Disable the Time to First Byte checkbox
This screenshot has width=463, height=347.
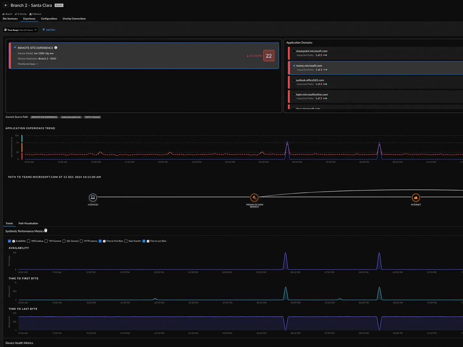(100, 241)
